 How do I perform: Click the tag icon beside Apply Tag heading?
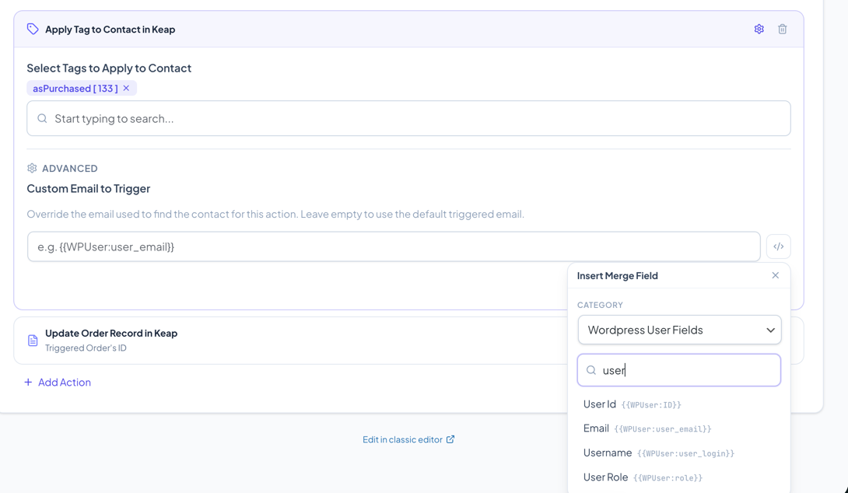pos(32,29)
